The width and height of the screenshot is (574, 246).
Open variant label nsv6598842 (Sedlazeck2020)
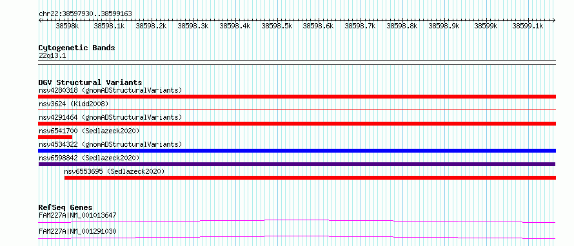[89, 158]
